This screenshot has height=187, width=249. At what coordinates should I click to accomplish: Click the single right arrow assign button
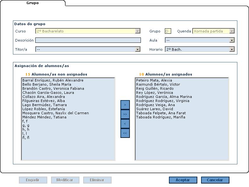point(125,105)
